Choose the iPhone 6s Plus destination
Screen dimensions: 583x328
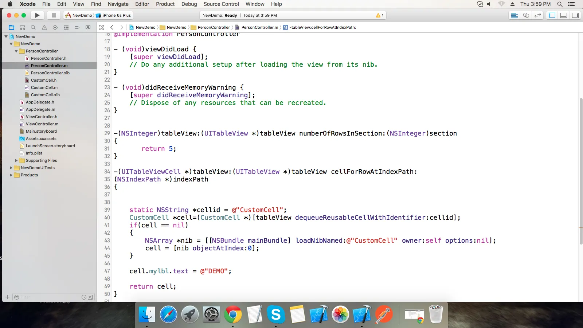coord(113,15)
